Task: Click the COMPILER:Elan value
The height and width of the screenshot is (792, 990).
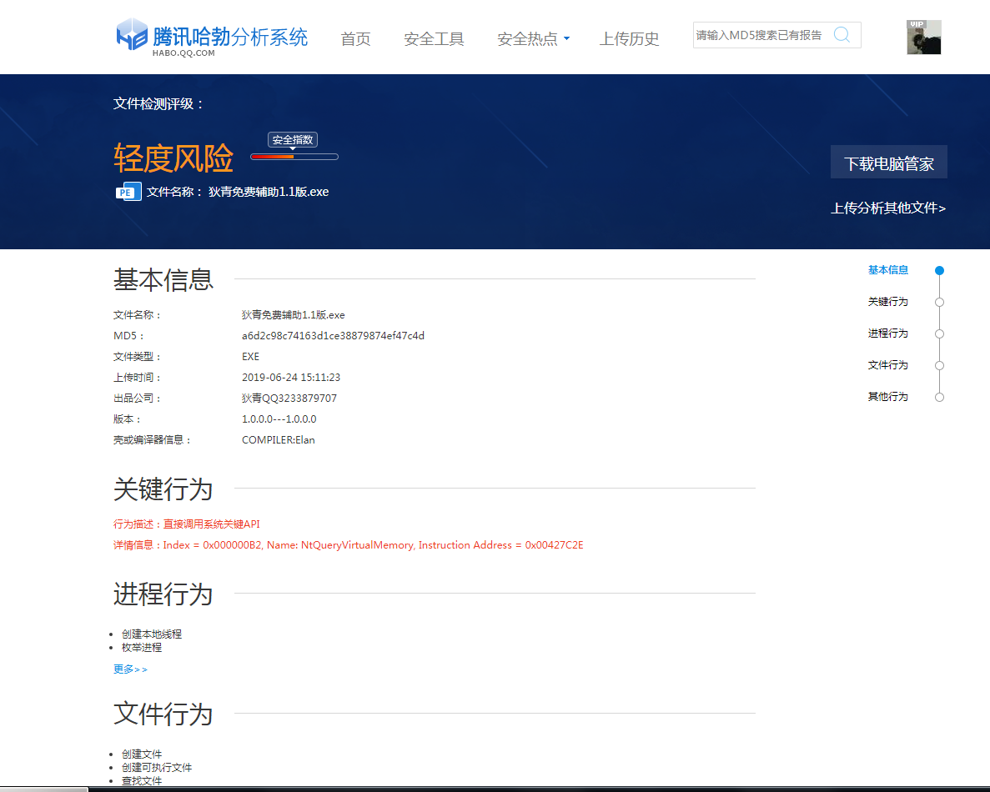Action: pos(278,440)
